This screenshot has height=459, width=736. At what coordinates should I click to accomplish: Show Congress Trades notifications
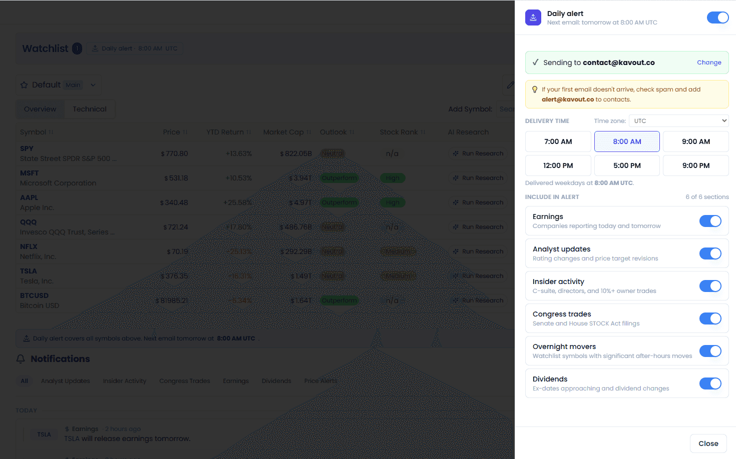point(185,381)
